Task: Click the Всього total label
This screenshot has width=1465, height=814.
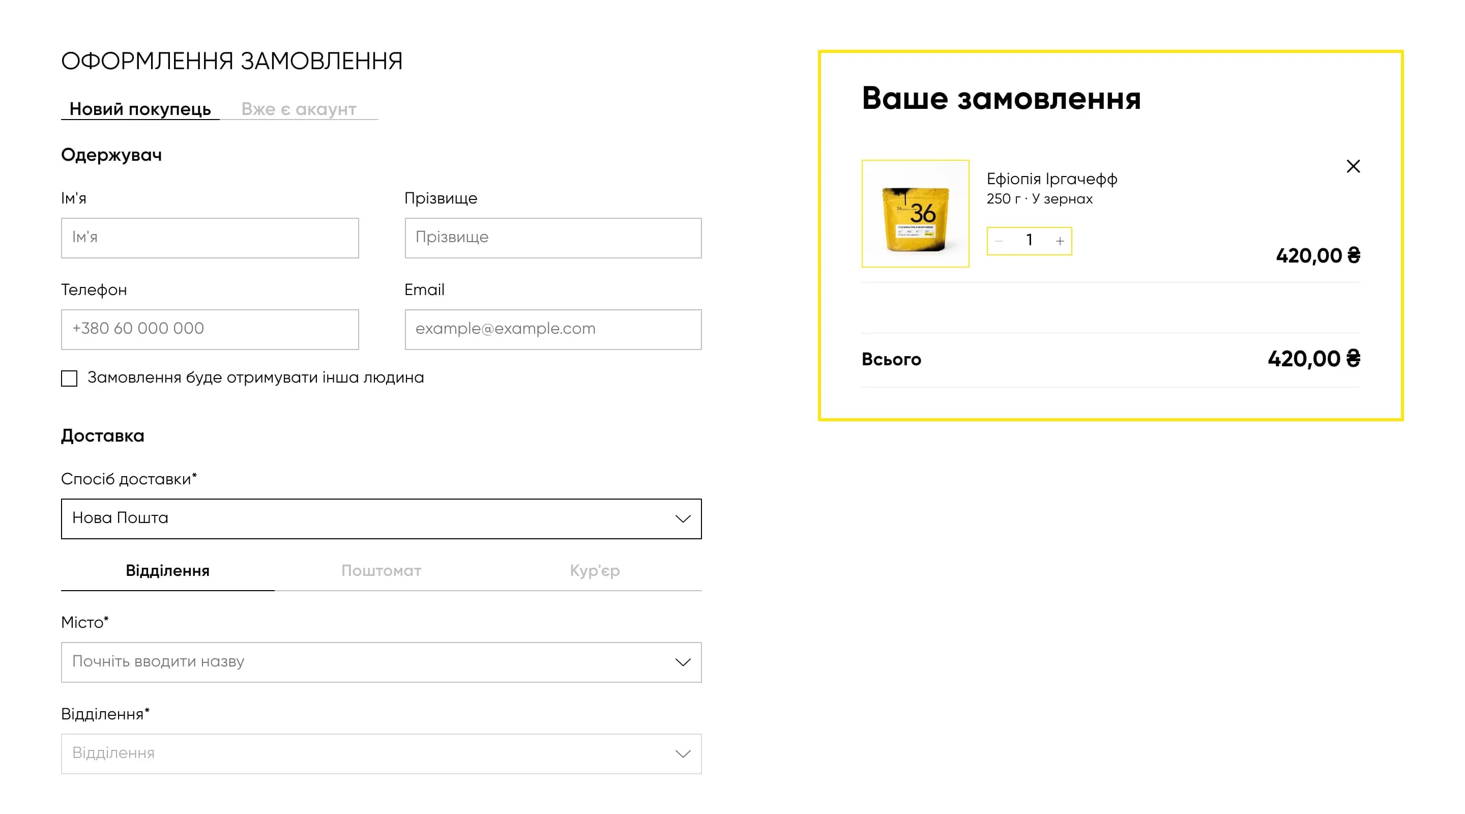Action: point(891,359)
